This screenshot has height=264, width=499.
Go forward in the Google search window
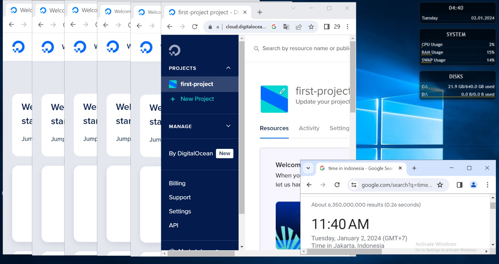[x=323, y=185]
